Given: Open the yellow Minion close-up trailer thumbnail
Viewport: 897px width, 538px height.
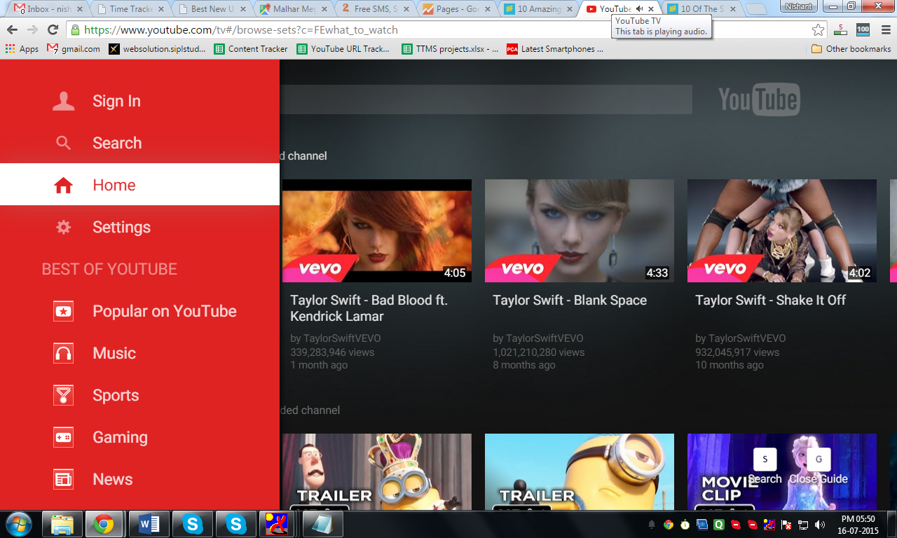Looking at the screenshot, I should click(x=580, y=471).
